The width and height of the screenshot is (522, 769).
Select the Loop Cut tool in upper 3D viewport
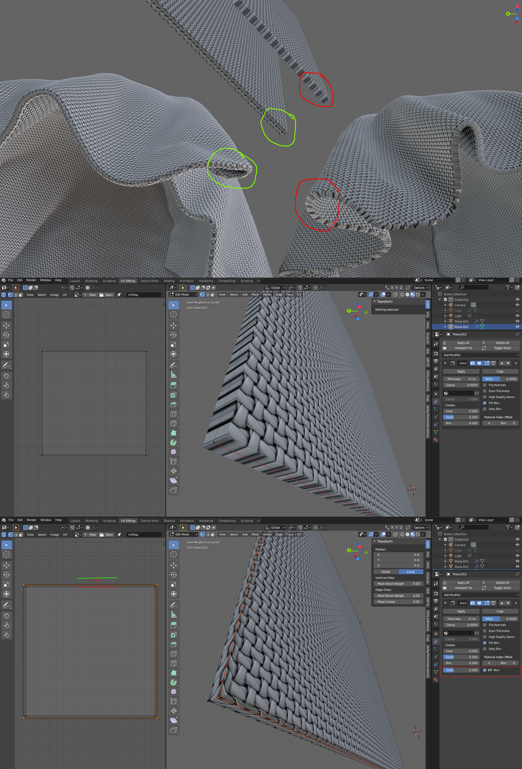click(x=173, y=414)
